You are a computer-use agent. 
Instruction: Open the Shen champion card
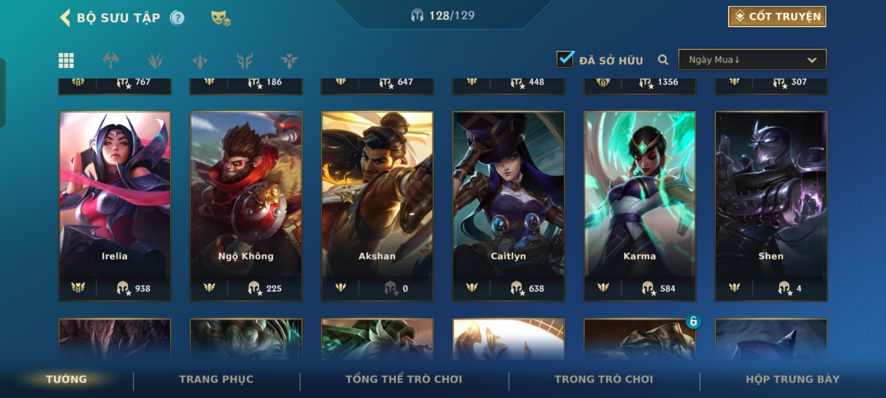(x=771, y=206)
